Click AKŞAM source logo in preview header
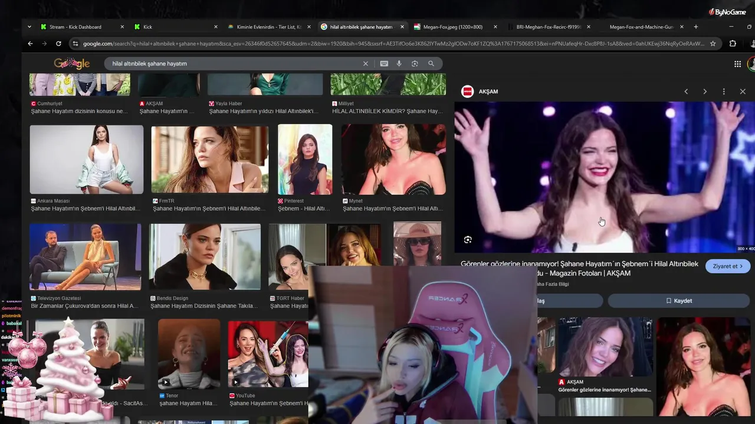The height and width of the screenshot is (424, 755). (467, 91)
